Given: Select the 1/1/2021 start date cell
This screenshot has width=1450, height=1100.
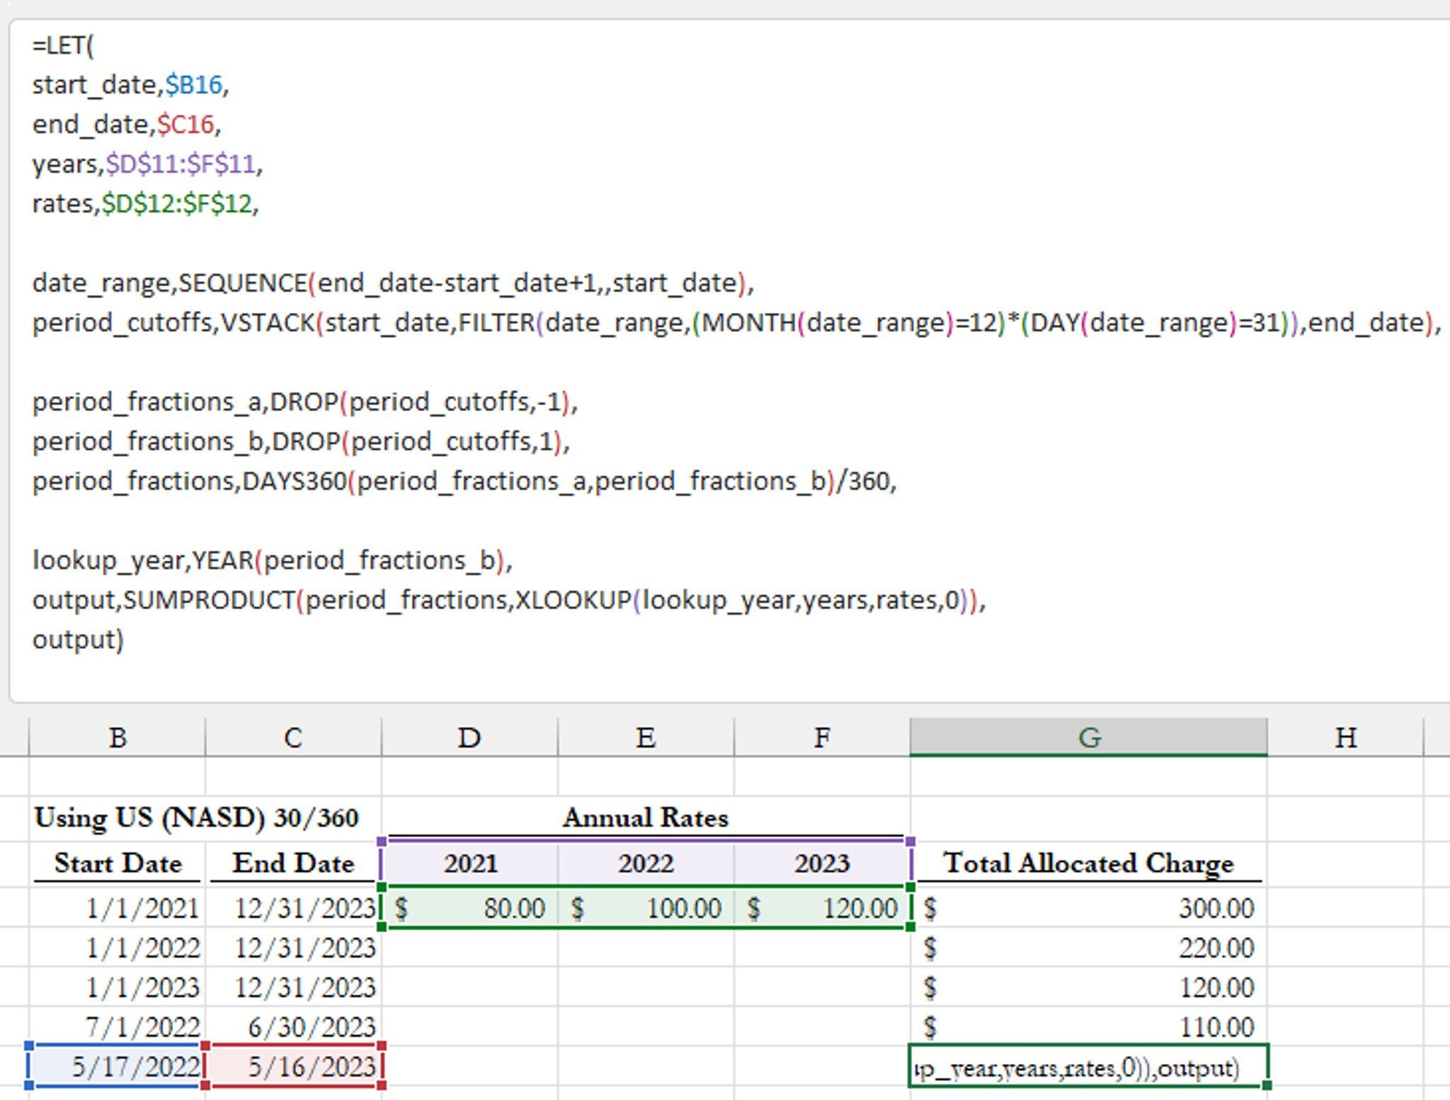Looking at the screenshot, I should tap(117, 908).
